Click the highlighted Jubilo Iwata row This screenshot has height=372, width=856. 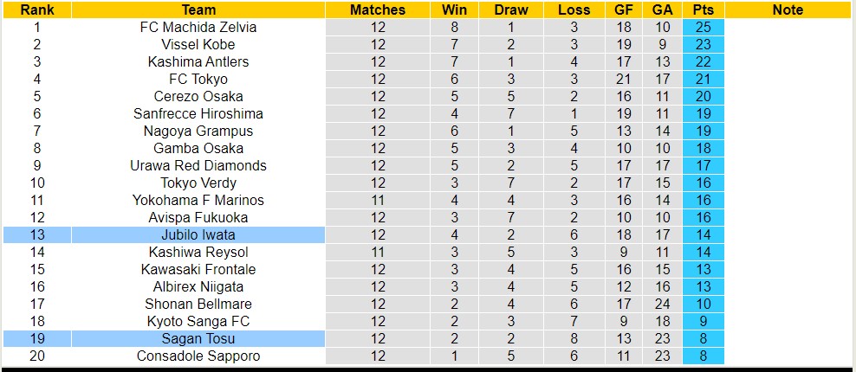click(x=198, y=234)
